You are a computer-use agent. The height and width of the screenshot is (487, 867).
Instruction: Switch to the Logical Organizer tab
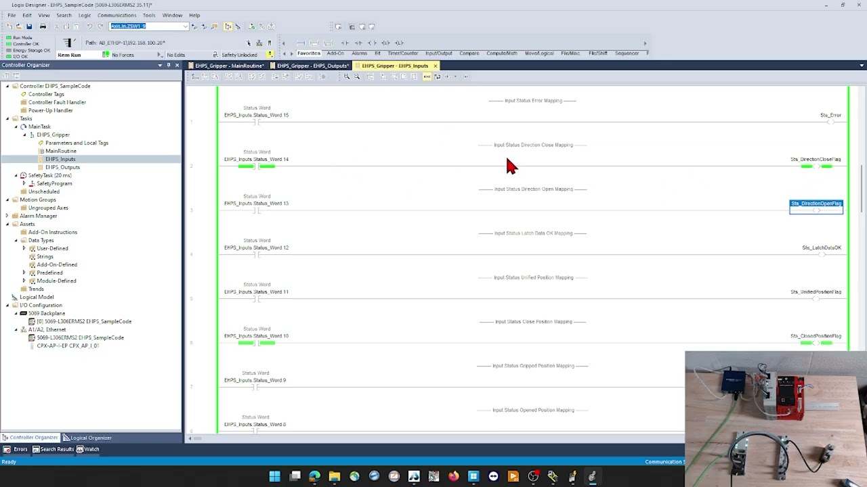tap(87, 438)
